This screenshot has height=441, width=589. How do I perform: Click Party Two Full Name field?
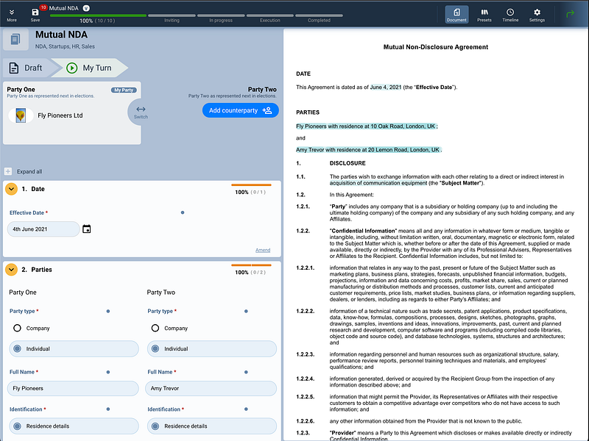(x=211, y=388)
